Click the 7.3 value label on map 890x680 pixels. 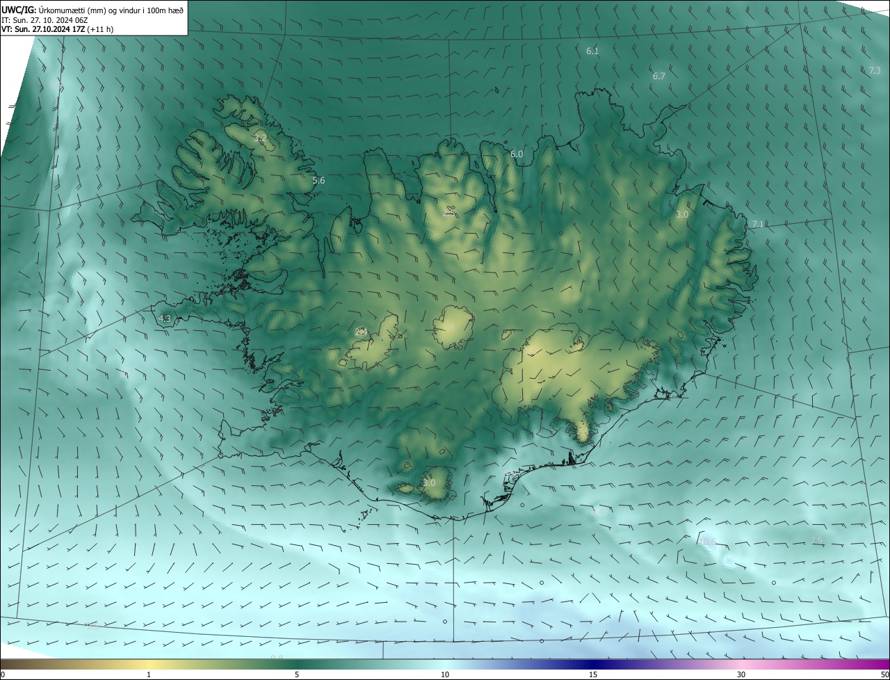click(875, 71)
